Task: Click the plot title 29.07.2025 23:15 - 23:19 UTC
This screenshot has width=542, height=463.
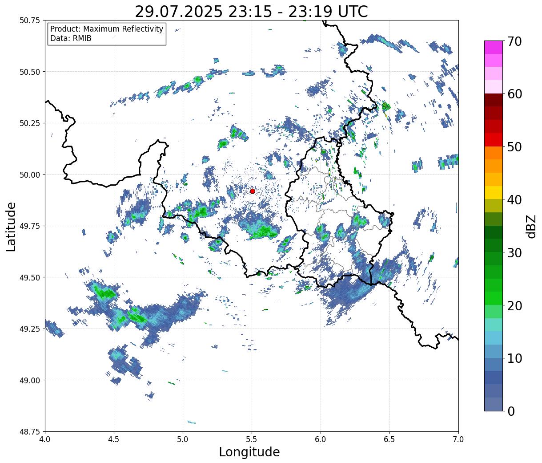Action: point(251,11)
